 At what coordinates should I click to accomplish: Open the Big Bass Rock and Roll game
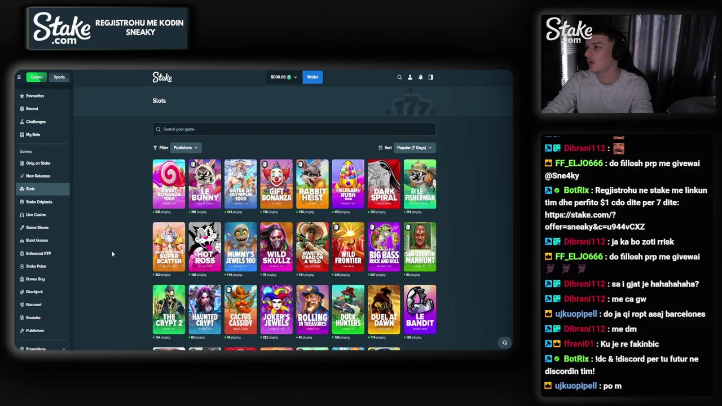pyautogui.click(x=384, y=247)
